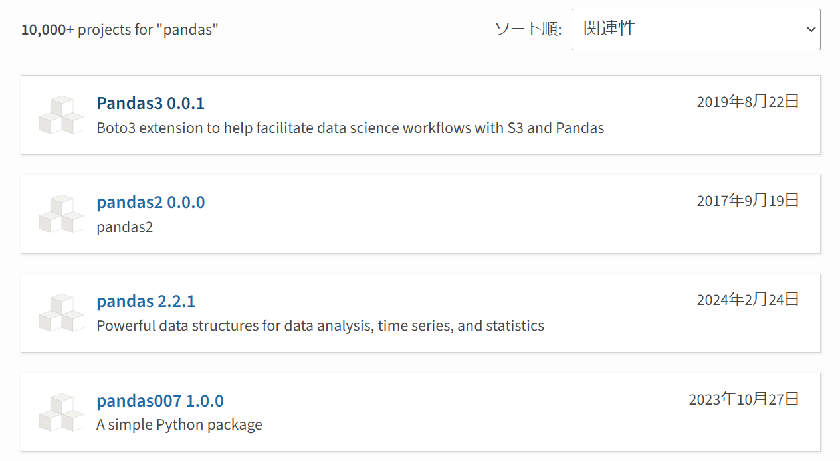Screen dimensions: 840x461
Task: Click the 2019年8月22日 release date
Action: [x=748, y=101]
